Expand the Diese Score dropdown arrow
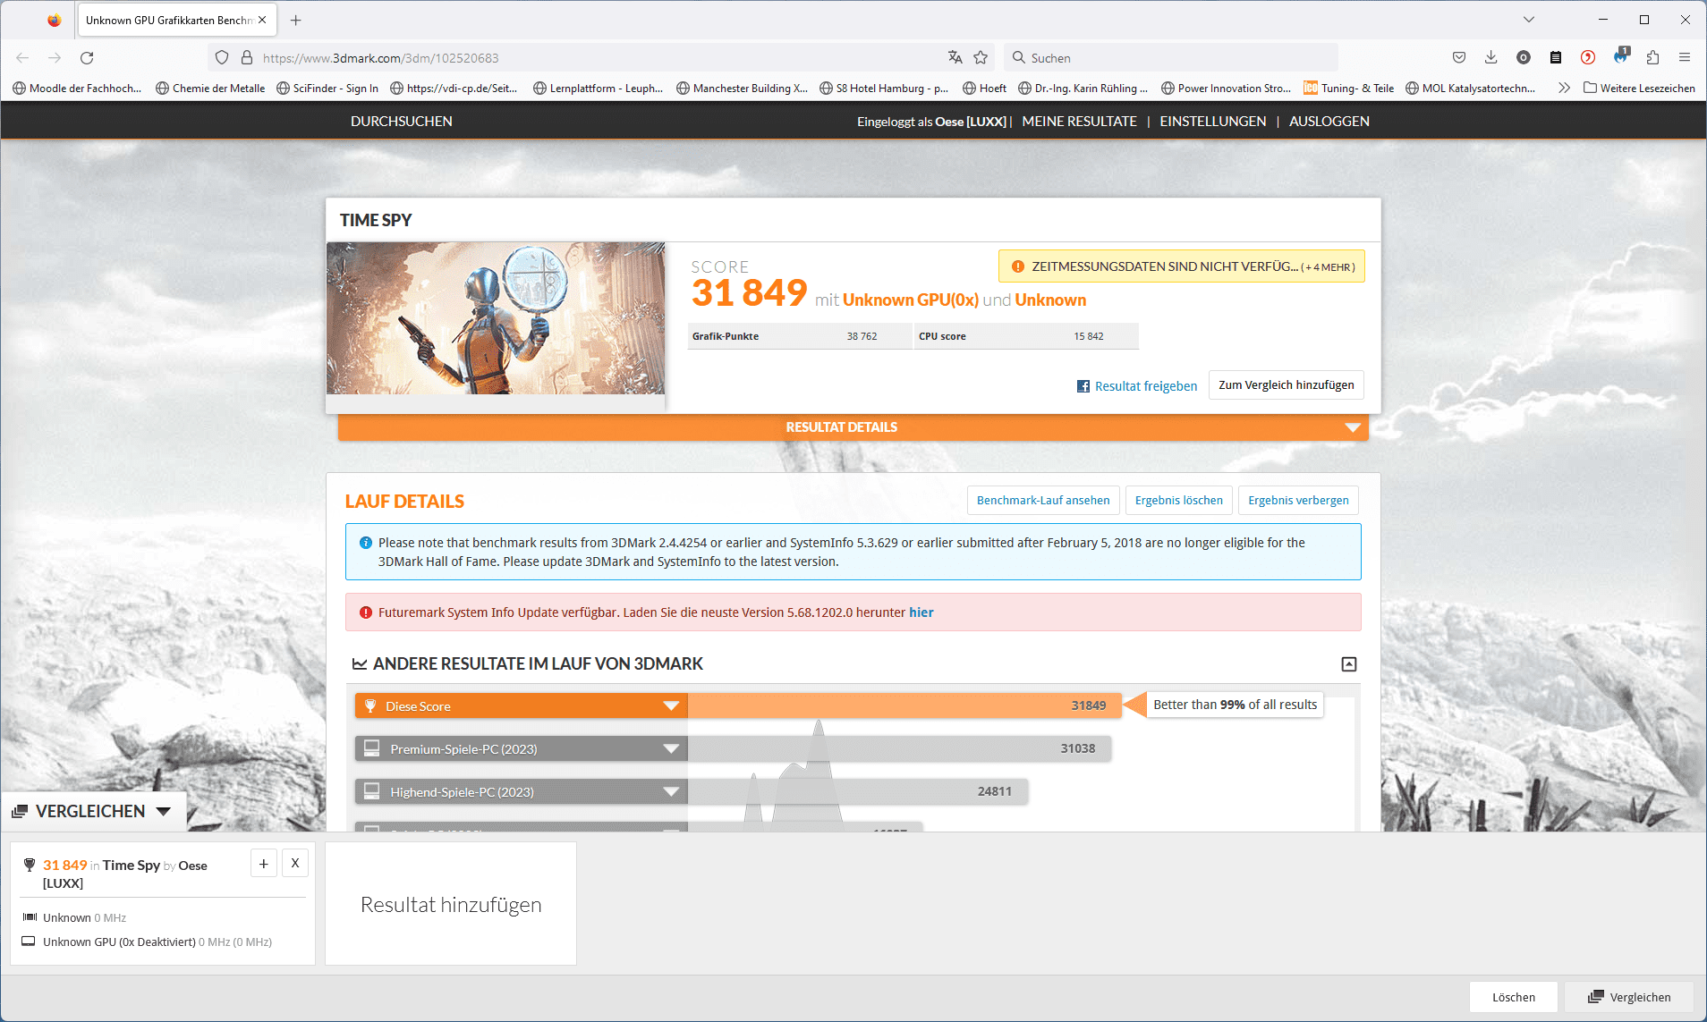Viewport: 1707px width, 1022px height. pos(671,706)
